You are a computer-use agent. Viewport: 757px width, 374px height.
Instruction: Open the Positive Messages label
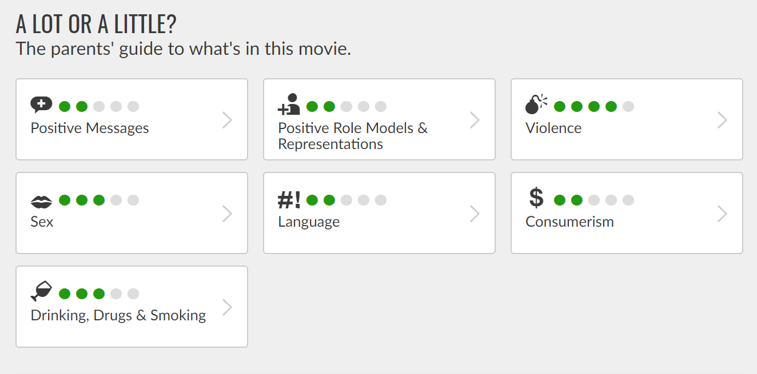[90, 128]
